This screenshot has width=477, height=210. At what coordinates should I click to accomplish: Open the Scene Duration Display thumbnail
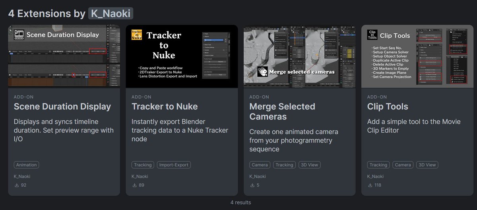coord(64,56)
